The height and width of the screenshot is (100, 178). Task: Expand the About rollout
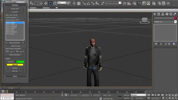pos(15,76)
